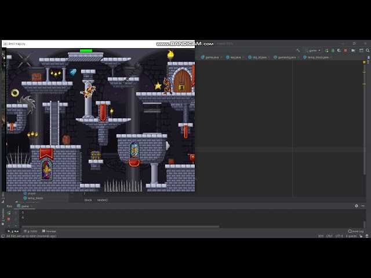Close the game tab in Run panel
Viewport: 371px width, 278px height.
(x=31, y=206)
